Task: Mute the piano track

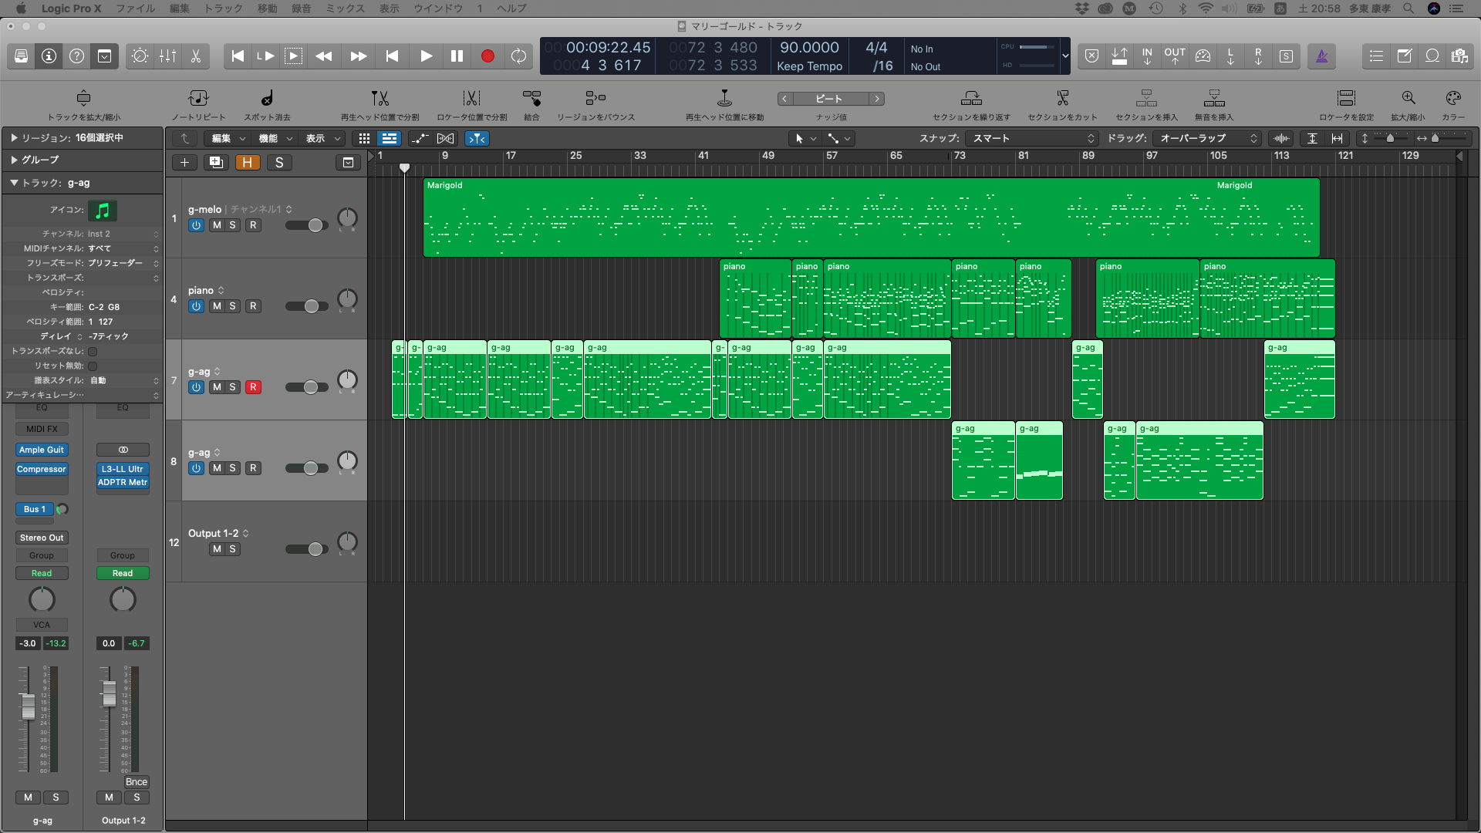Action: (217, 306)
